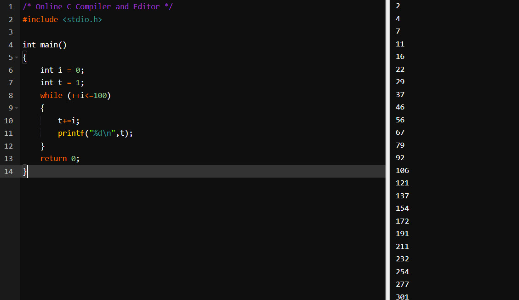
Task: Click the comment text on line 1
Action: point(98,7)
